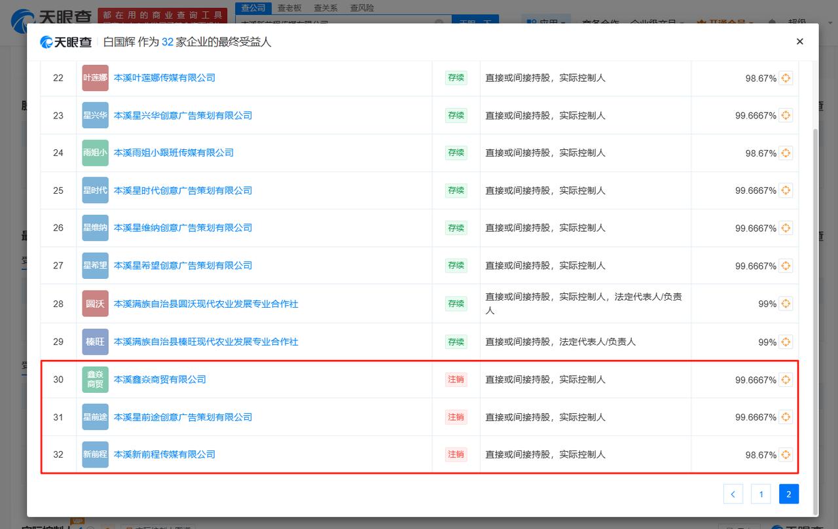
Task: Click the 星维纳 company logo tile
Action: coord(95,228)
